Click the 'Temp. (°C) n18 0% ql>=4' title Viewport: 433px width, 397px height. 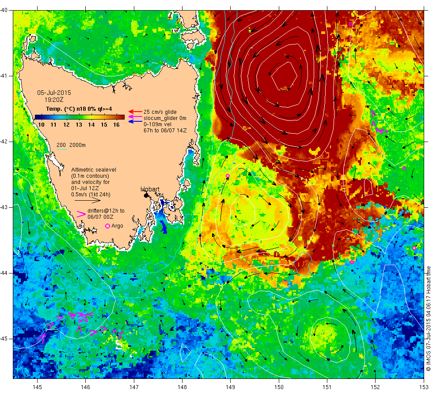79,109
